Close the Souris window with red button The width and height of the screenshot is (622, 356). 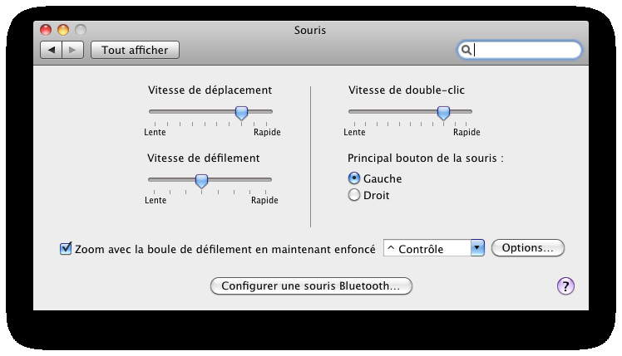point(46,30)
